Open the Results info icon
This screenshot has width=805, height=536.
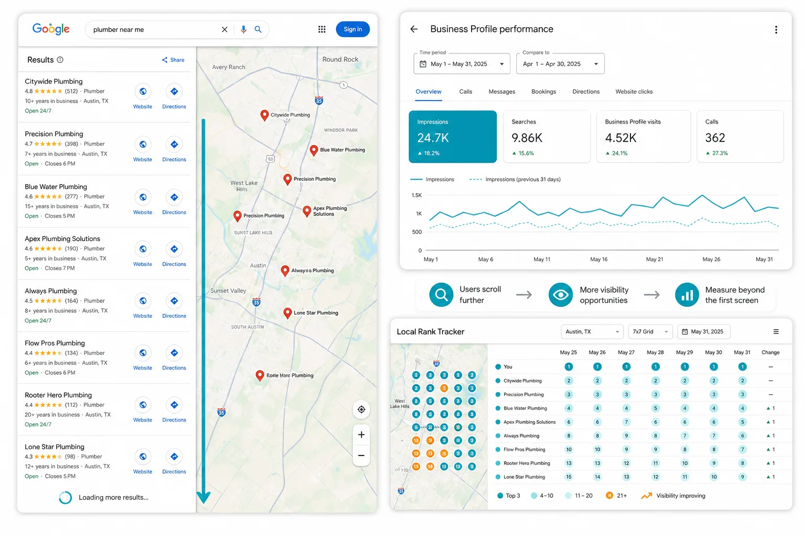coord(60,60)
